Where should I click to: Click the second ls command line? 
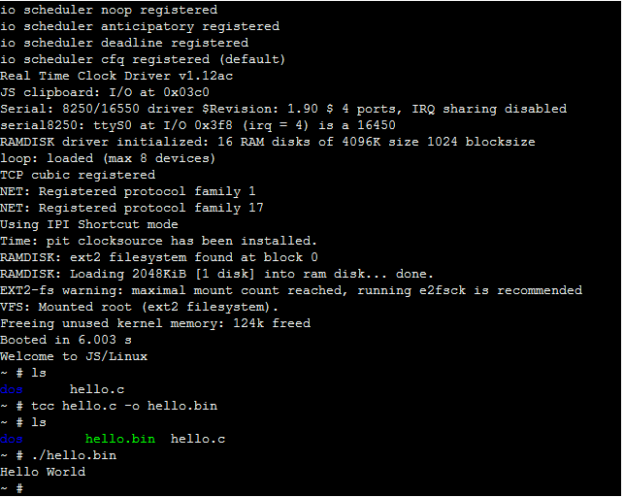(x=23, y=422)
